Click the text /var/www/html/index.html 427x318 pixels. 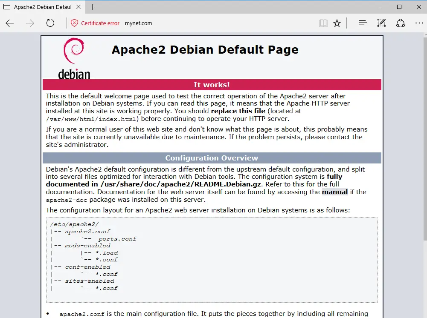click(91, 119)
